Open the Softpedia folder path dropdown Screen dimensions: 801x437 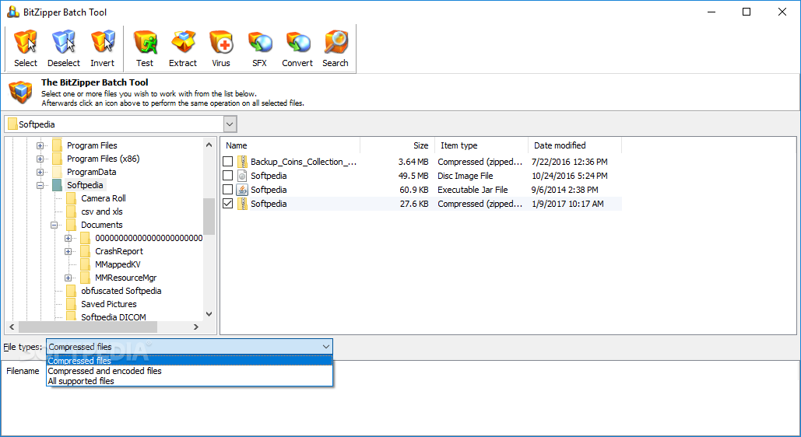(x=230, y=124)
